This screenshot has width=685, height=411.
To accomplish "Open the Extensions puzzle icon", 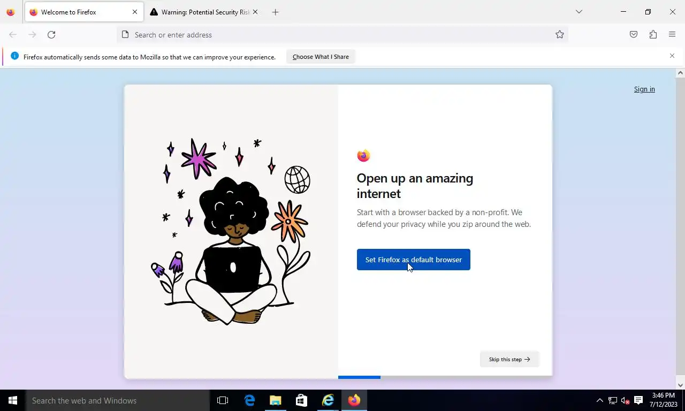I will pyautogui.click(x=653, y=35).
